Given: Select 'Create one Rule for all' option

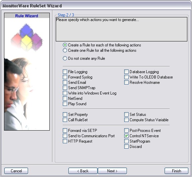Looking at the screenshot, I should (x=65, y=50).
